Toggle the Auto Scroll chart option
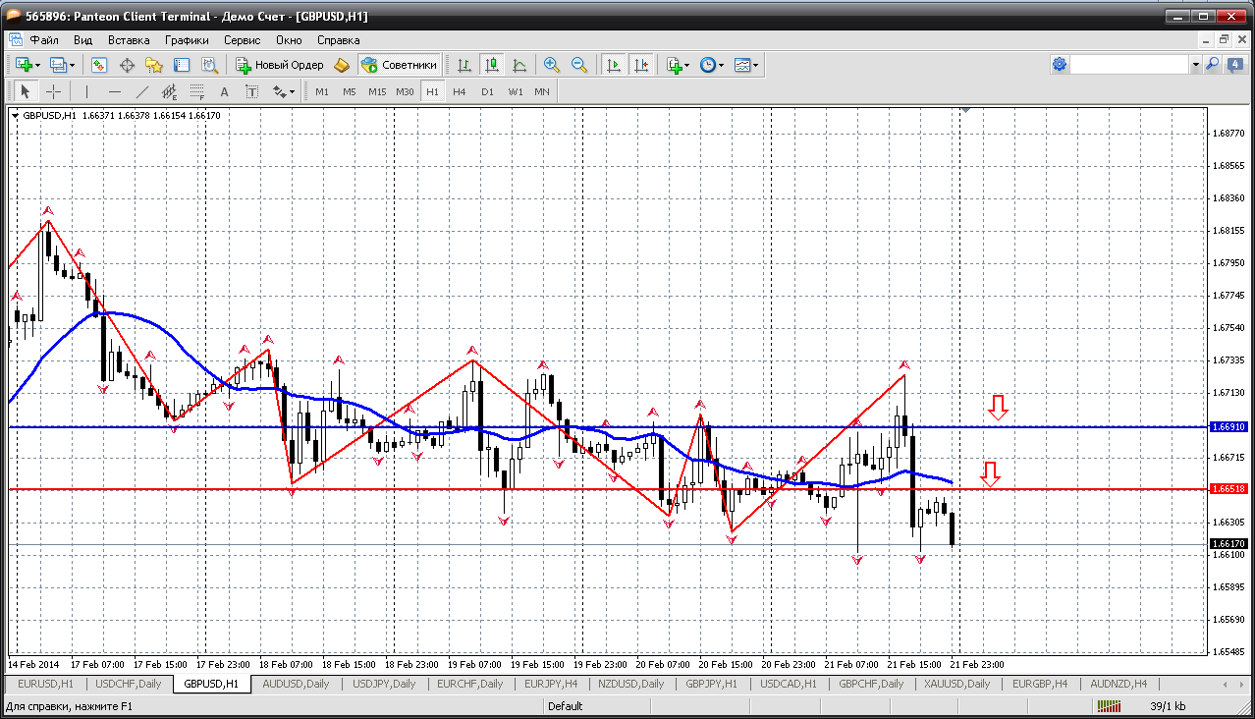Screen dimensions: 1255x719 tap(614, 65)
